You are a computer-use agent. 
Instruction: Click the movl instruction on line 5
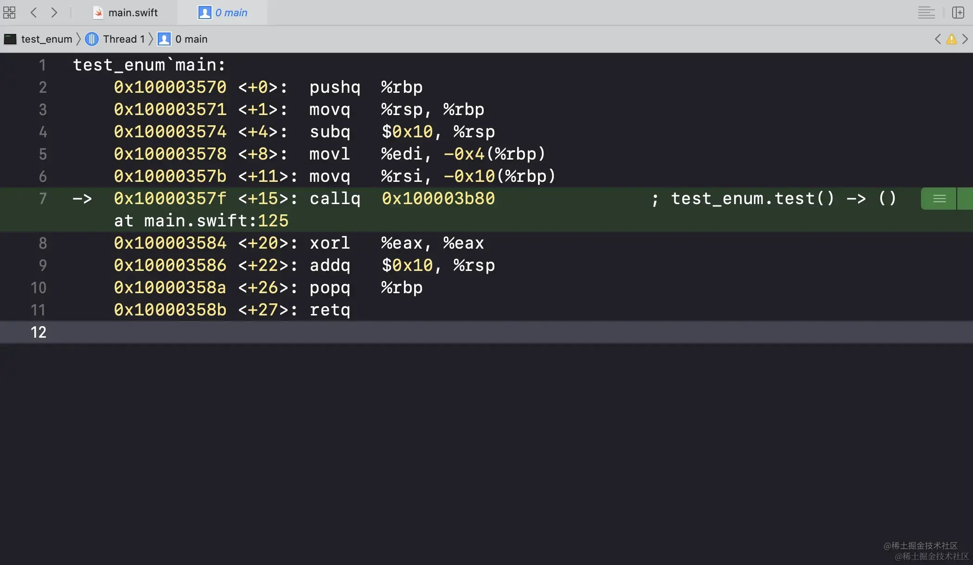[x=330, y=154]
